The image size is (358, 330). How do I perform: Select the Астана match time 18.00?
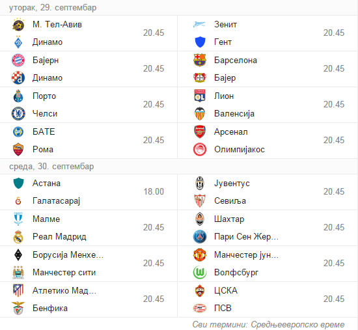click(154, 192)
